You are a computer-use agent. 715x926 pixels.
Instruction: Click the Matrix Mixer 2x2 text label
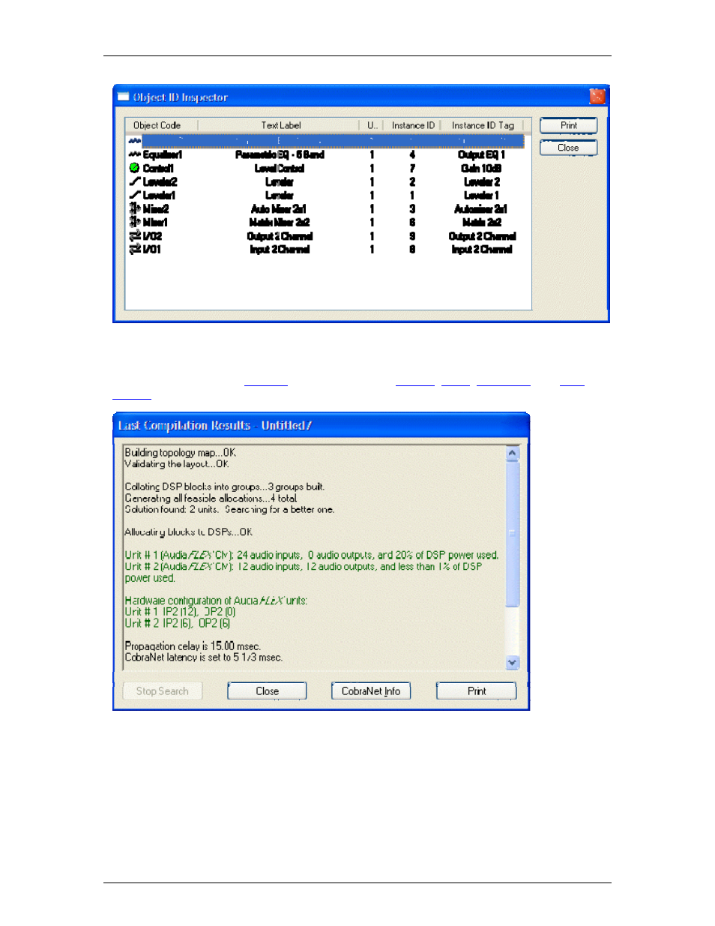[x=280, y=222]
